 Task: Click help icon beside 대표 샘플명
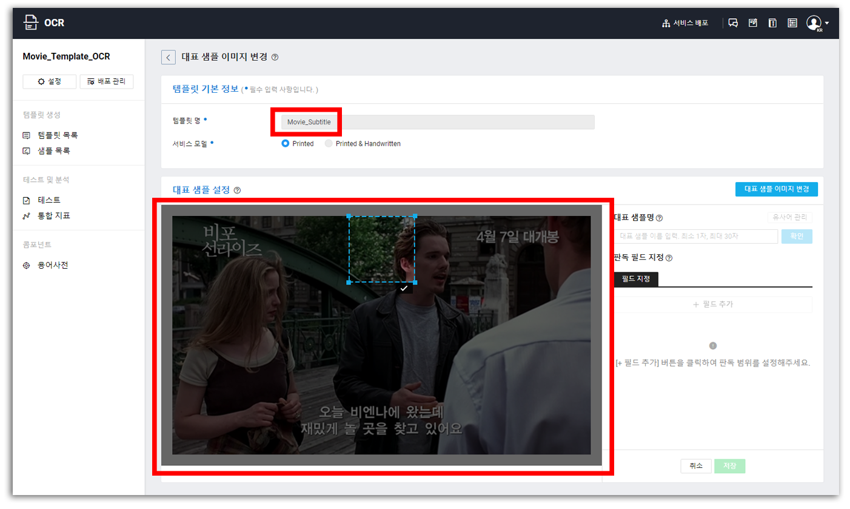click(659, 218)
